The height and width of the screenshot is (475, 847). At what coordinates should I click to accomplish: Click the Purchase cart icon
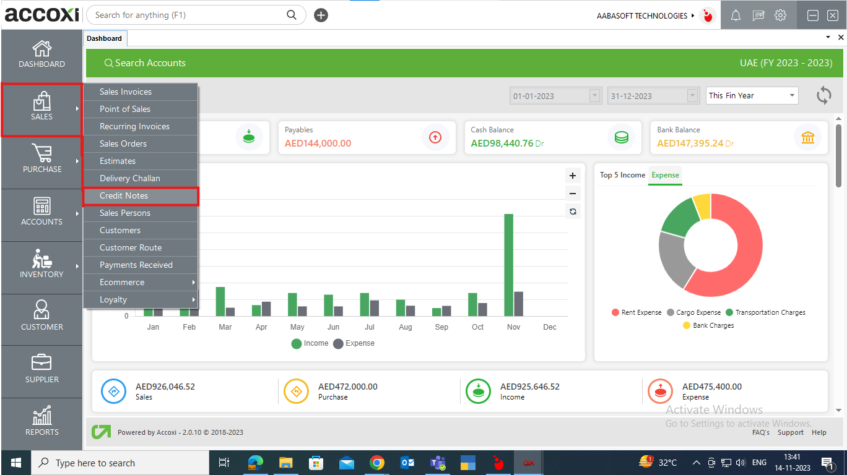(x=41, y=153)
